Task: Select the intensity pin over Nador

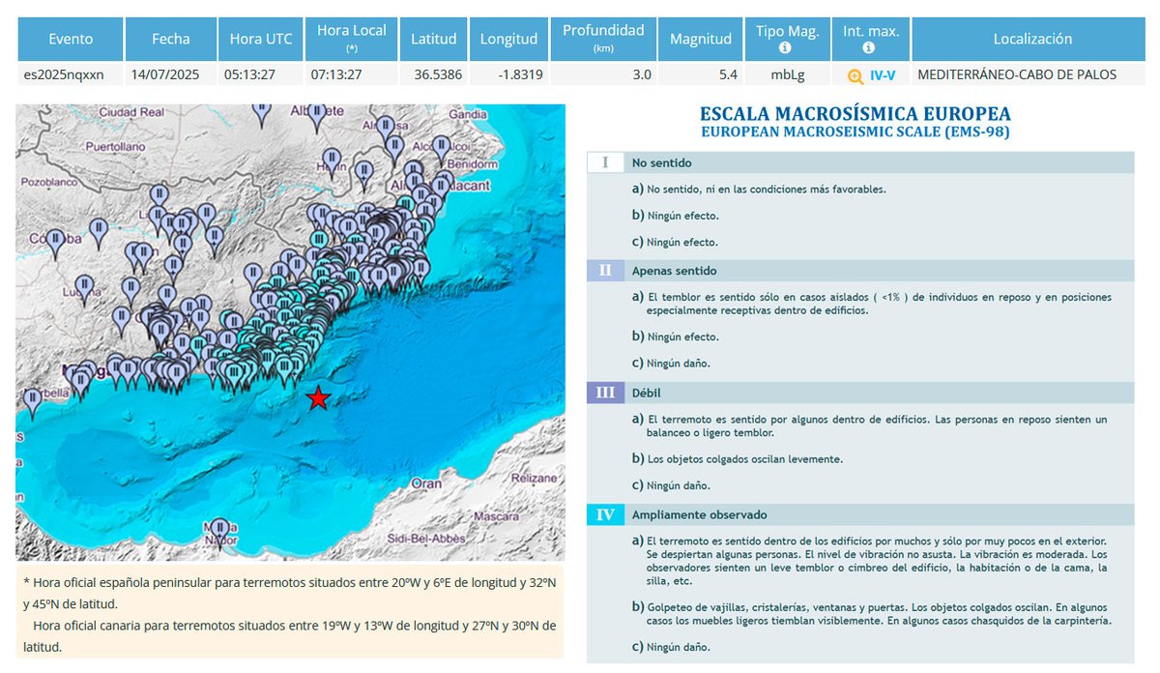Action: coord(219,533)
